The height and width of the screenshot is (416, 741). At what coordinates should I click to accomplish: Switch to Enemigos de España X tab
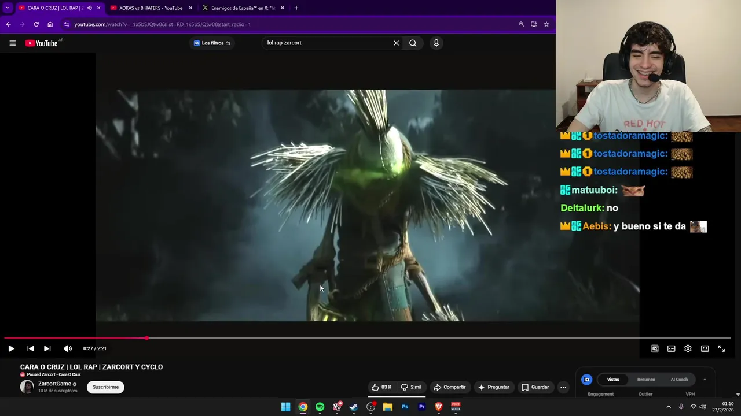242,8
